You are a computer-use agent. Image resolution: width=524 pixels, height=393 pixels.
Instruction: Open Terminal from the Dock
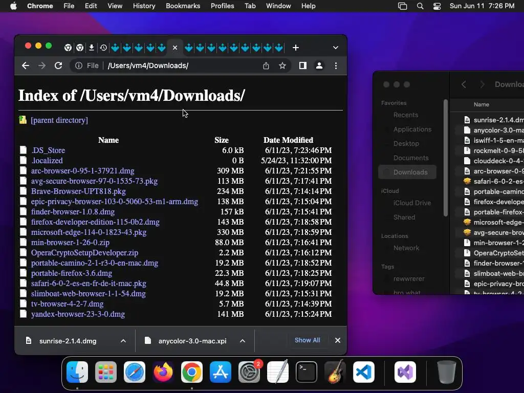[x=307, y=372]
